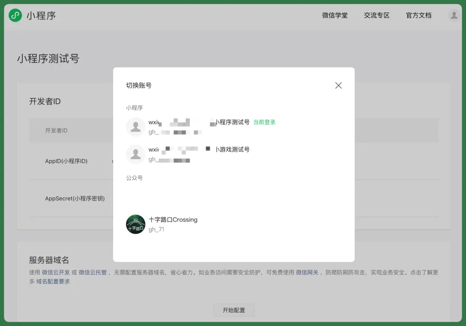The image size is (466, 326).
Task: Close the 切换账号 dialog with the X
Action: [x=338, y=85]
